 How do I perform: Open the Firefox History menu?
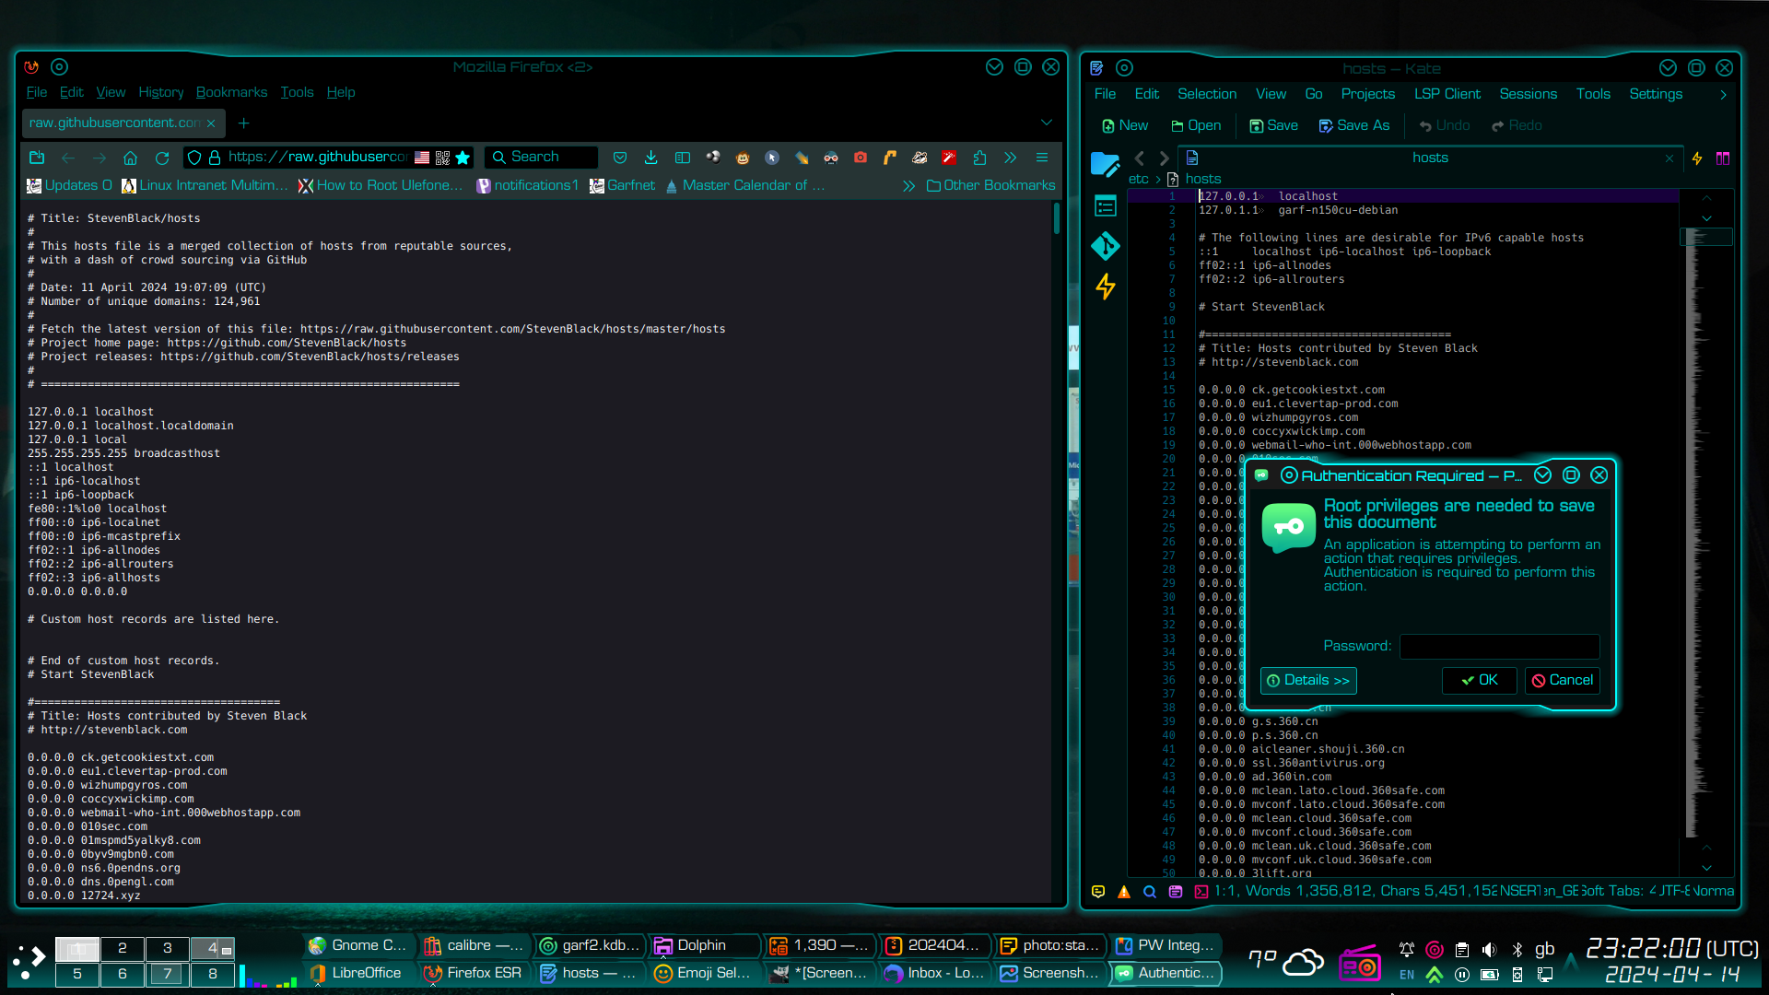[x=161, y=92]
